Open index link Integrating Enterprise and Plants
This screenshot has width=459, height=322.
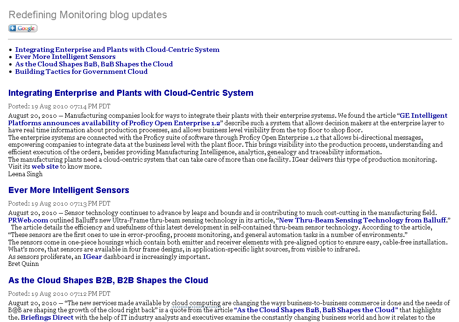[117, 50]
